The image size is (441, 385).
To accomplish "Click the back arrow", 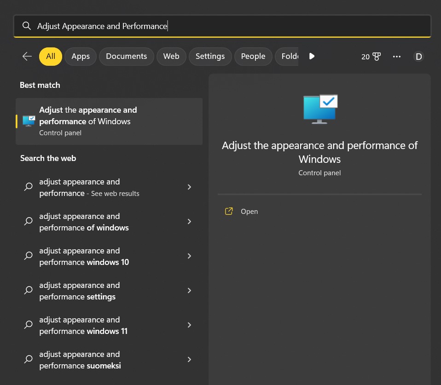I will 27,56.
